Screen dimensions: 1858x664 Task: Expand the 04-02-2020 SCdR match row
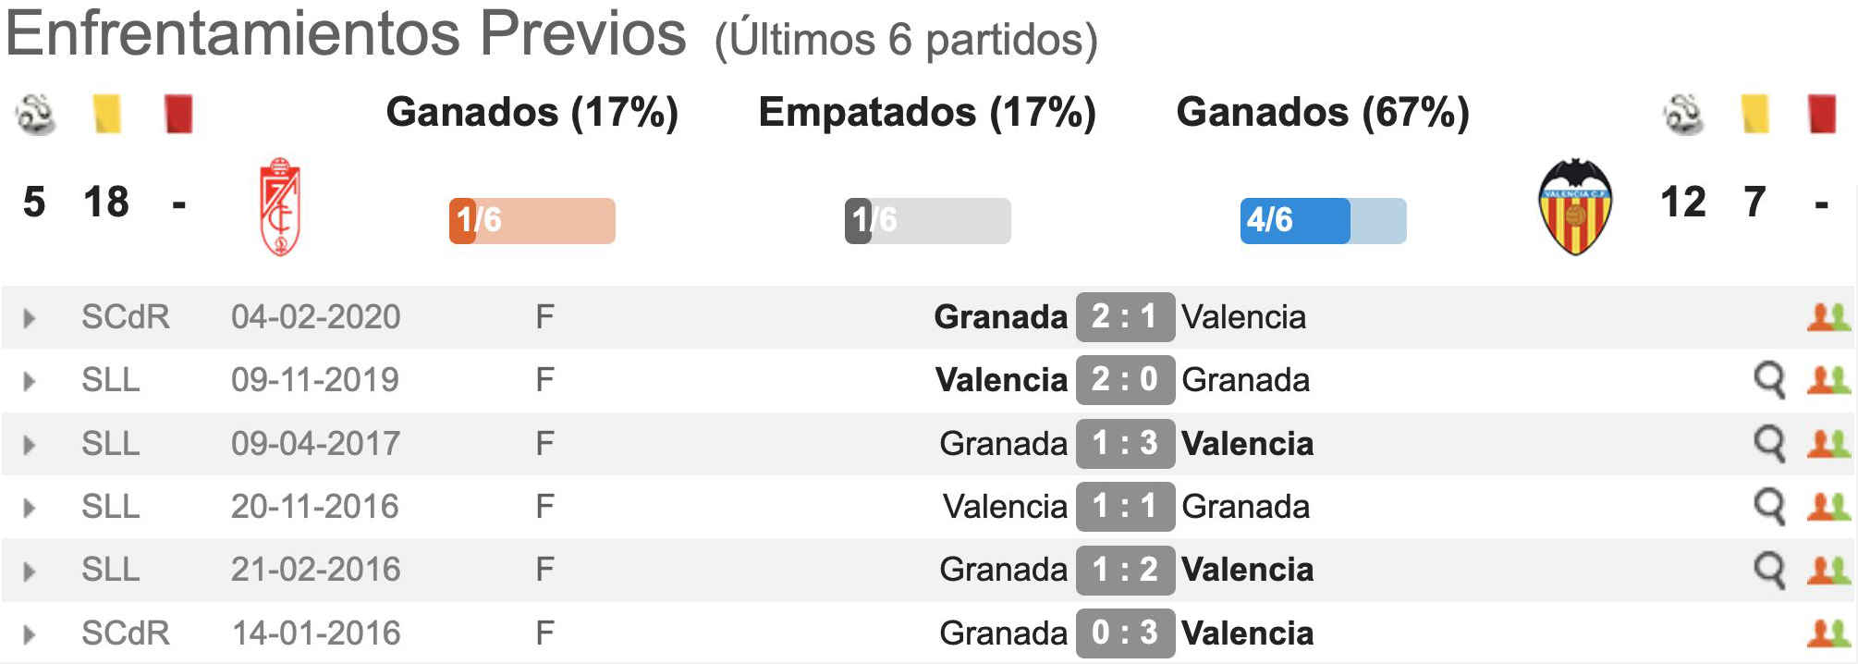point(30,318)
